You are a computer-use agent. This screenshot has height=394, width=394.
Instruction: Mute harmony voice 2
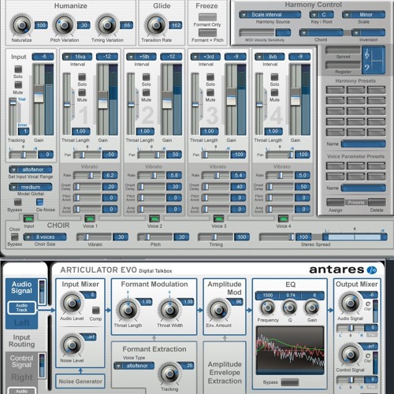point(146,92)
